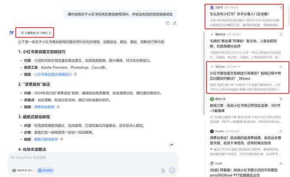290x177 pixels.
Task: Click the Baidu paw source icon
Action: (x=212, y=7)
